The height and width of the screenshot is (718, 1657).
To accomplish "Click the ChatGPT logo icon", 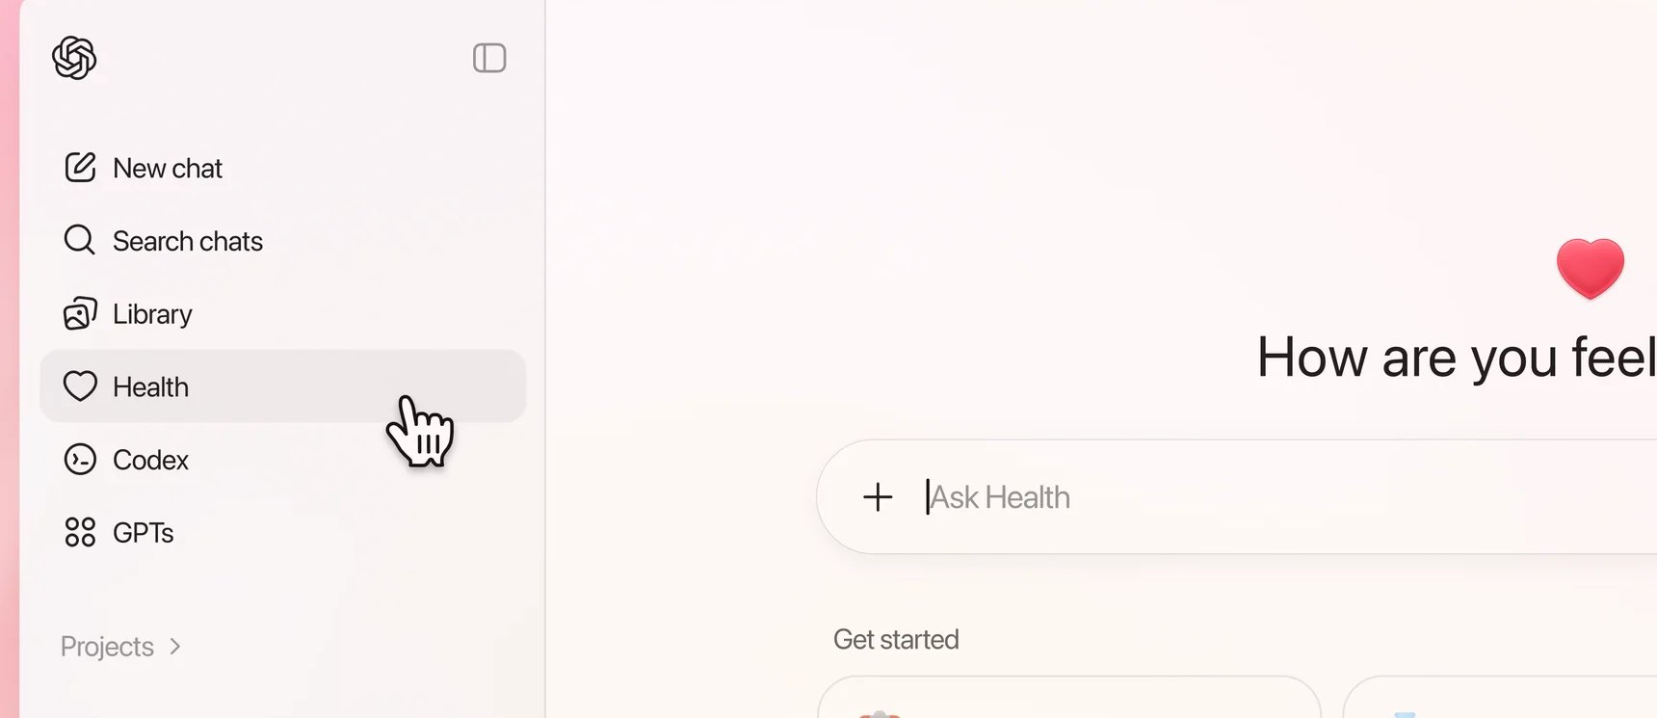I will click(74, 58).
